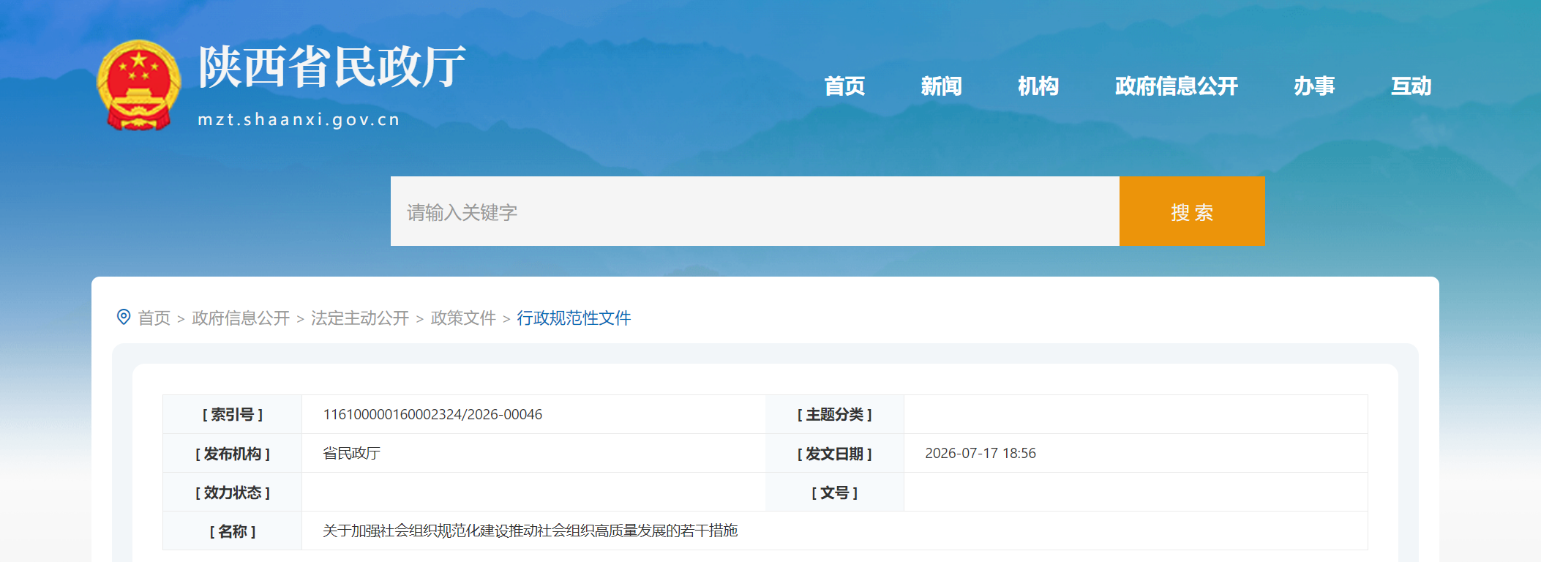Screen dimensions: 1541x562
Task: Open the 首页 navigation menu item
Action: (844, 86)
